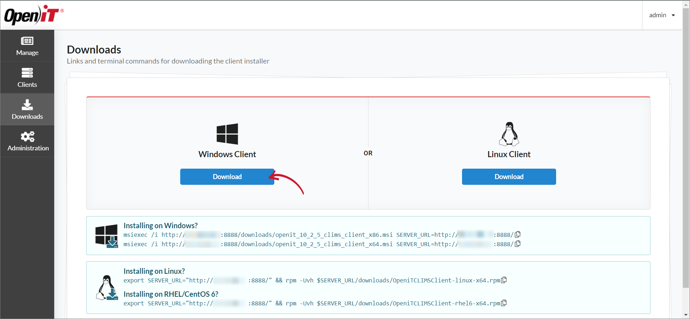Image resolution: width=690 pixels, height=319 pixels.
Task: Open the Manage section in sidebar
Action: pyautogui.click(x=27, y=46)
